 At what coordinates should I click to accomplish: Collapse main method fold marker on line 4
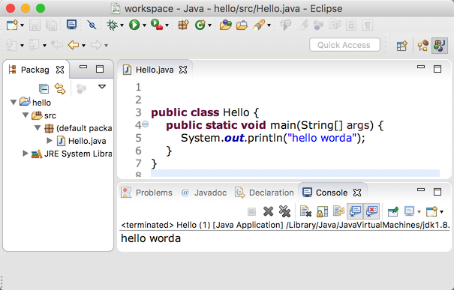pos(146,124)
